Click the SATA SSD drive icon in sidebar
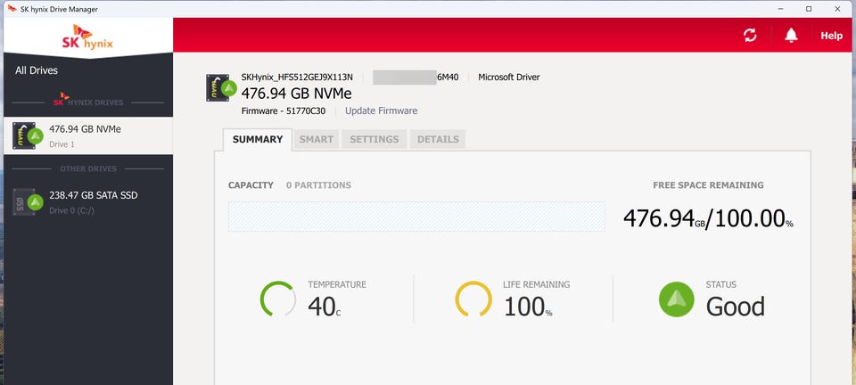 click(x=28, y=201)
